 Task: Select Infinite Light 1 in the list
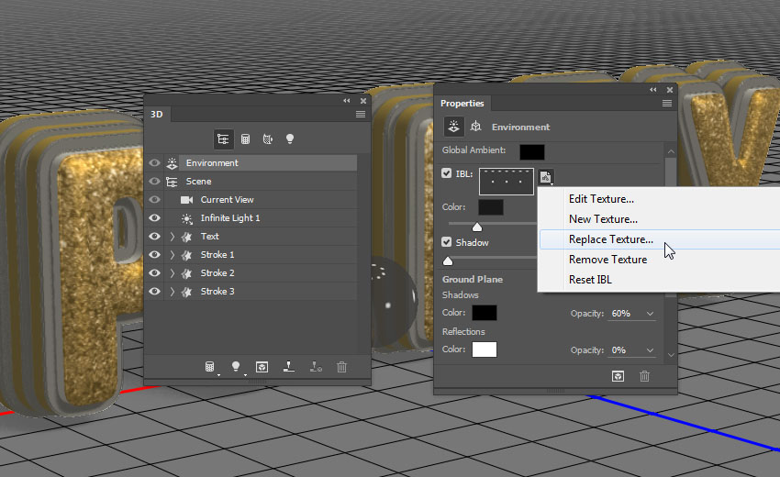(x=230, y=218)
